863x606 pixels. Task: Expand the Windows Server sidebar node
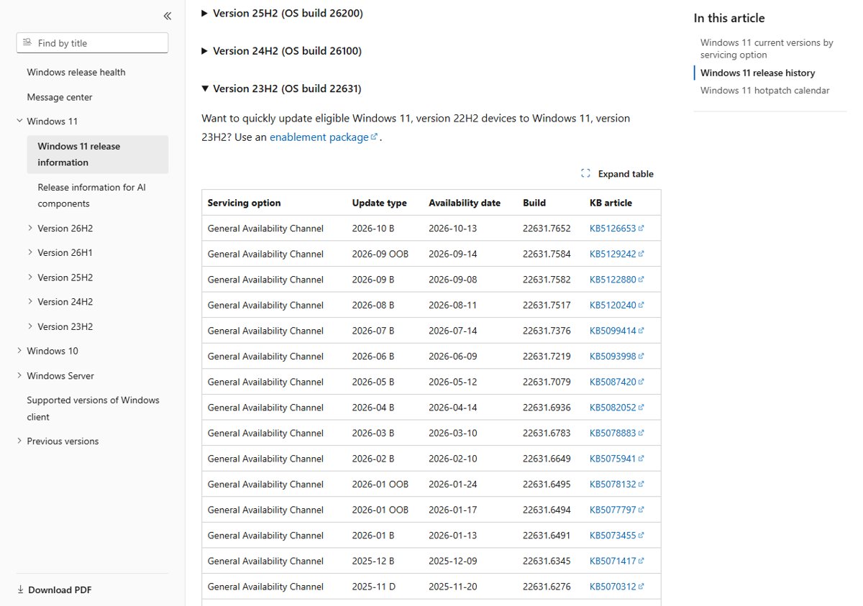(19, 375)
